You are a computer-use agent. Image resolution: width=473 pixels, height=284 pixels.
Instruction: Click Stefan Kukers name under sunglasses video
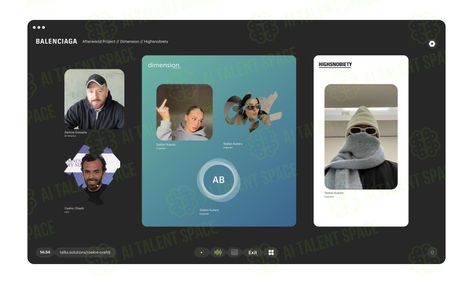(x=233, y=144)
